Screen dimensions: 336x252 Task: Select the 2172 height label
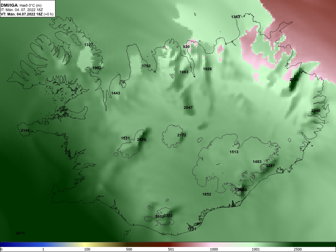[182, 135]
